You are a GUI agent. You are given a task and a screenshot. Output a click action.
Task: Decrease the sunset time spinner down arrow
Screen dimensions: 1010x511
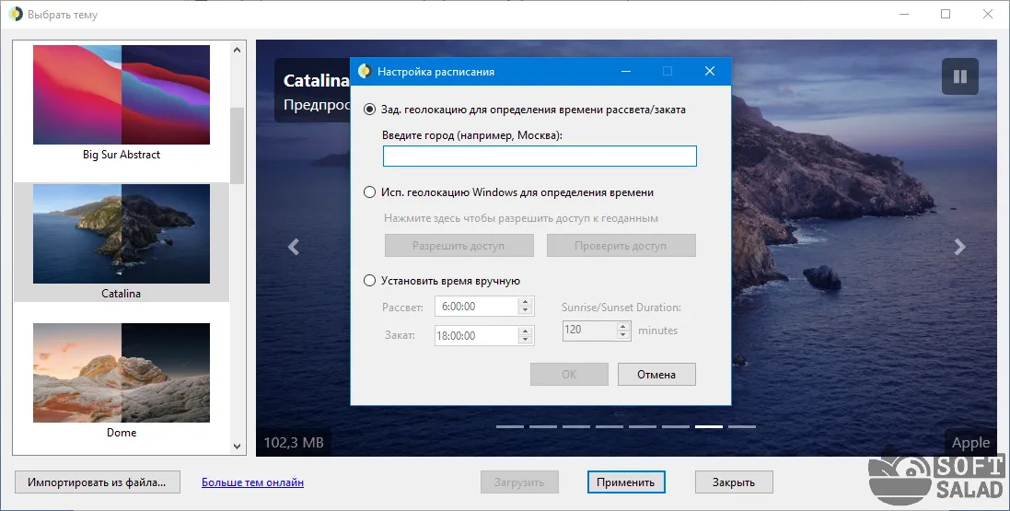click(525, 340)
